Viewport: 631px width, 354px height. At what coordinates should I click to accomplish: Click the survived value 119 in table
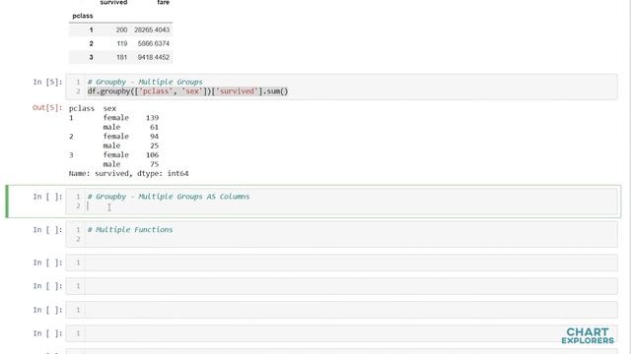click(x=122, y=43)
